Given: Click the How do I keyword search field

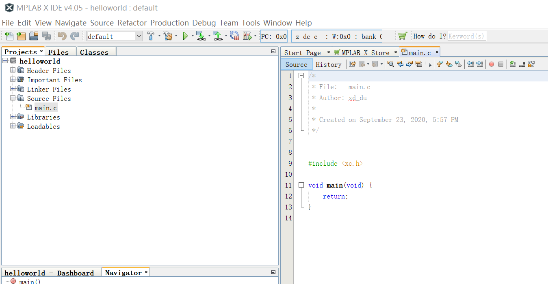Looking at the screenshot, I should pos(467,36).
